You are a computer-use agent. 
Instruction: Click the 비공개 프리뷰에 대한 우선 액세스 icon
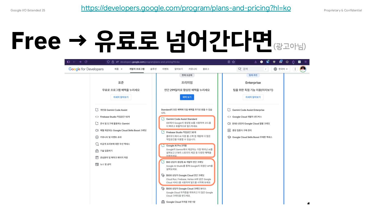[97, 144]
